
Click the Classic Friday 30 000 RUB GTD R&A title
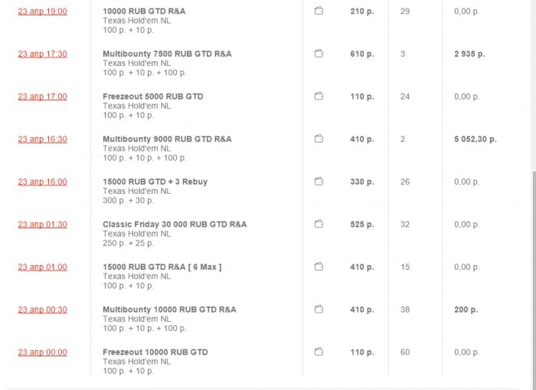(x=175, y=224)
